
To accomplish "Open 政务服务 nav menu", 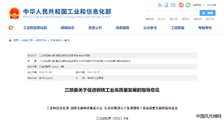I will (123, 28).
